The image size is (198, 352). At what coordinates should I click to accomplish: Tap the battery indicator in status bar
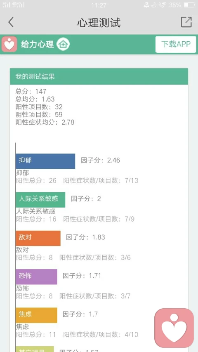pyautogui.click(x=189, y=5)
